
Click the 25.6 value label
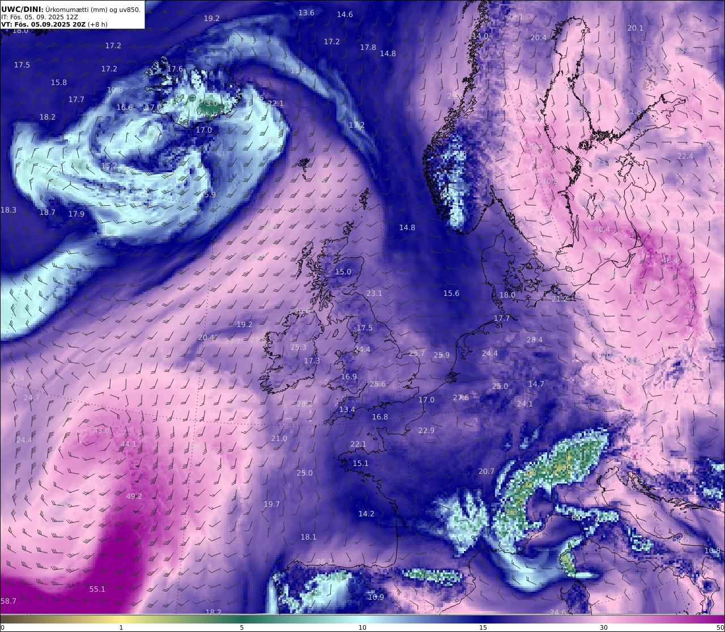click(x=378, y=384)
